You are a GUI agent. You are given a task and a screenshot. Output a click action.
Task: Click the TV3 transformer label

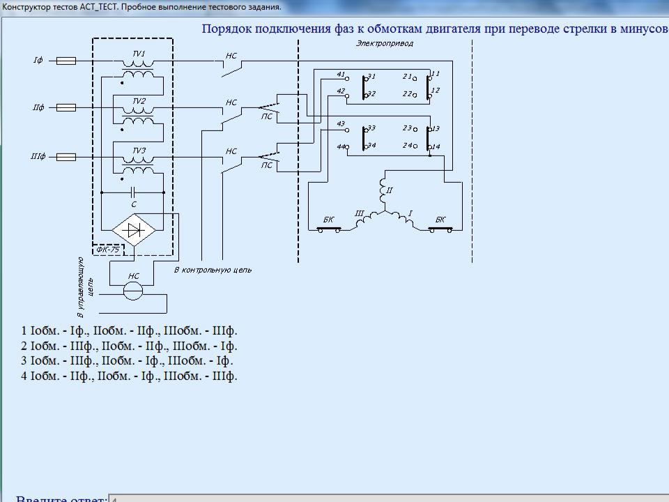pyautogui.click(x=139, y=151)
